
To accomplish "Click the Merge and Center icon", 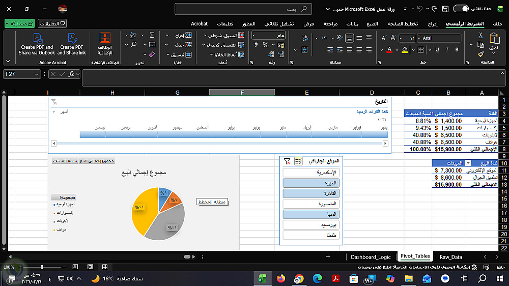I will pyautogui.click(x=304, y=50).
